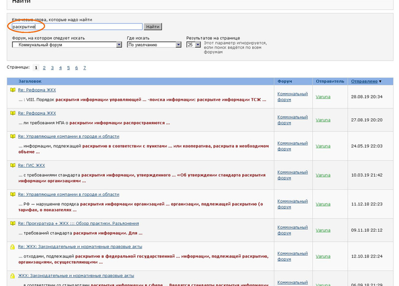Expand the "Где искать" dropdown
The width and height of the screenshot is (399, 286).
[x=178, y=45]
